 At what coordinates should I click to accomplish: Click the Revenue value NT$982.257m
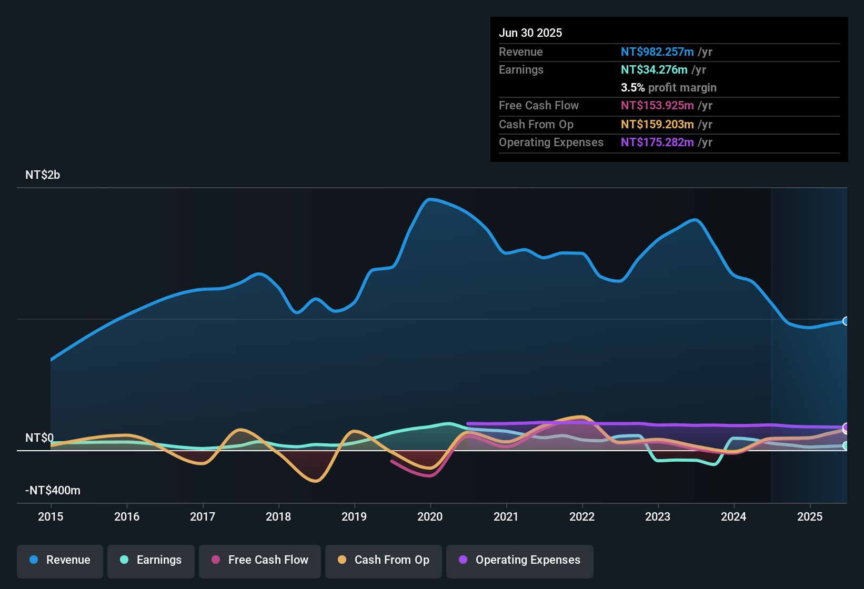click(x=657, y=52)
